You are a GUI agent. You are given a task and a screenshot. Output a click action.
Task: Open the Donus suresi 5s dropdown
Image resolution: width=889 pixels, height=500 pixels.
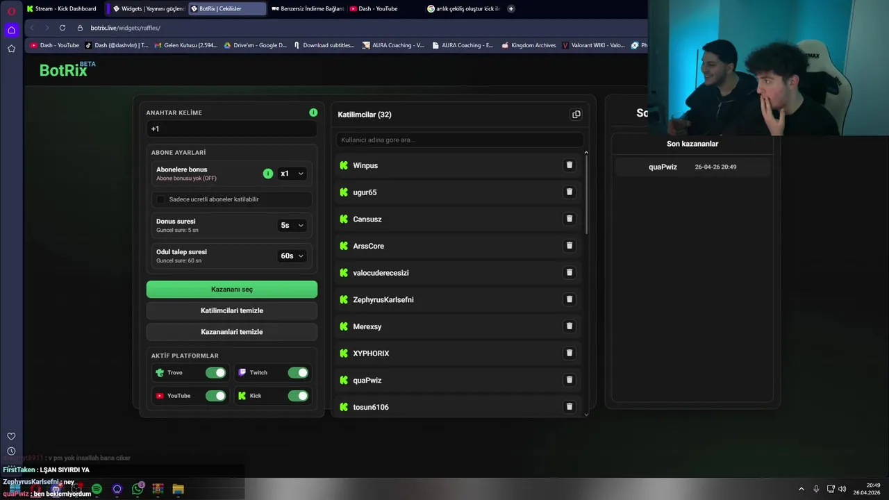[x=292, y=226]
